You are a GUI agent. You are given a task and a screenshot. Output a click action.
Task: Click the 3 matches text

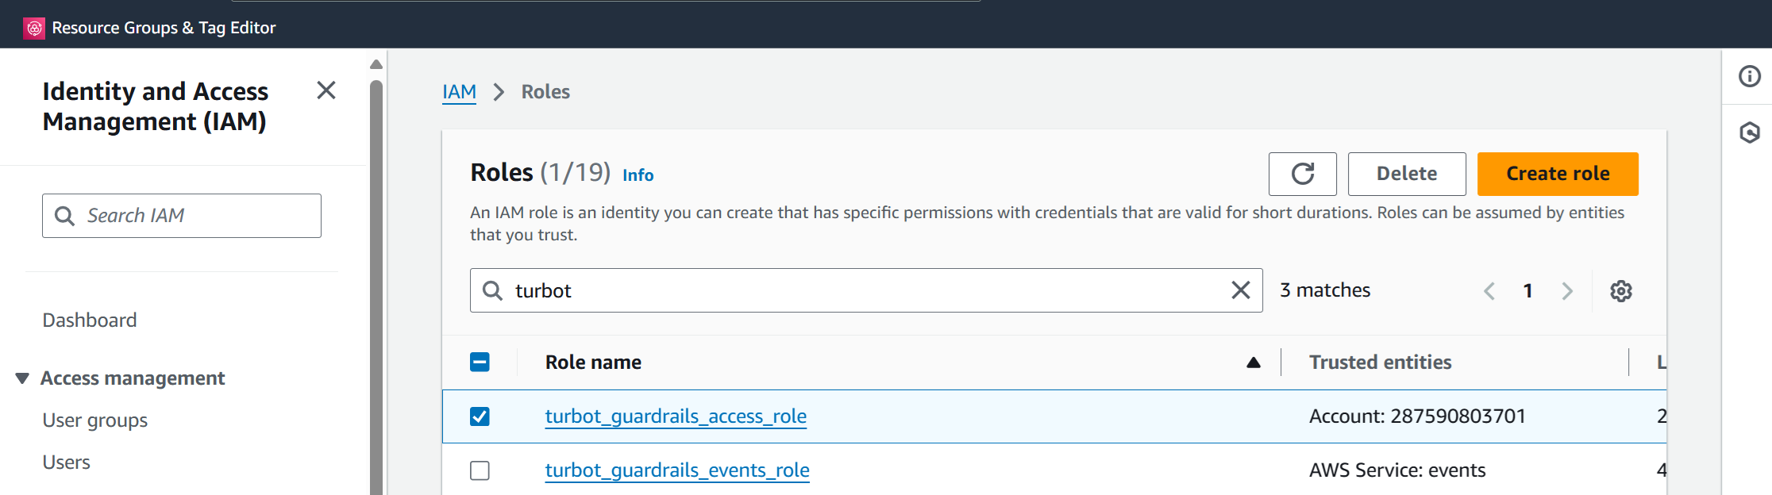[x=1325, y=290]
